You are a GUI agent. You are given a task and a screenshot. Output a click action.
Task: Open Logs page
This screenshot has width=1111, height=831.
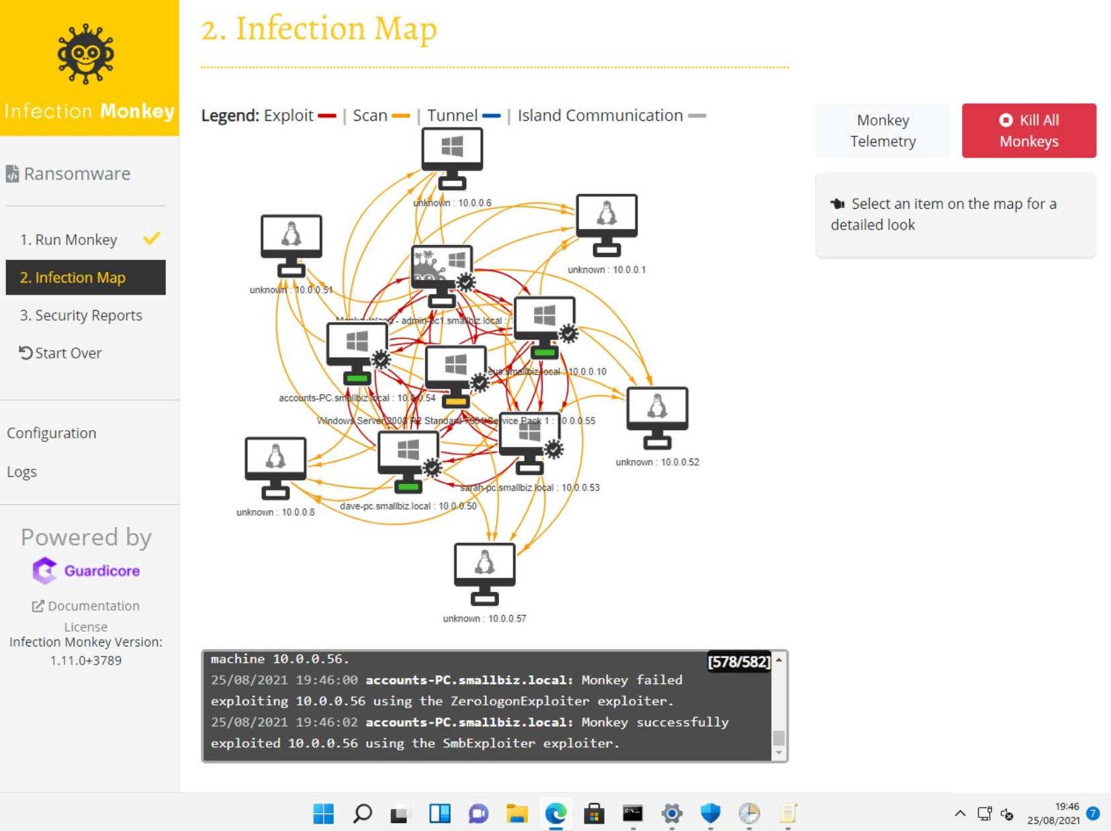point(21,472)
